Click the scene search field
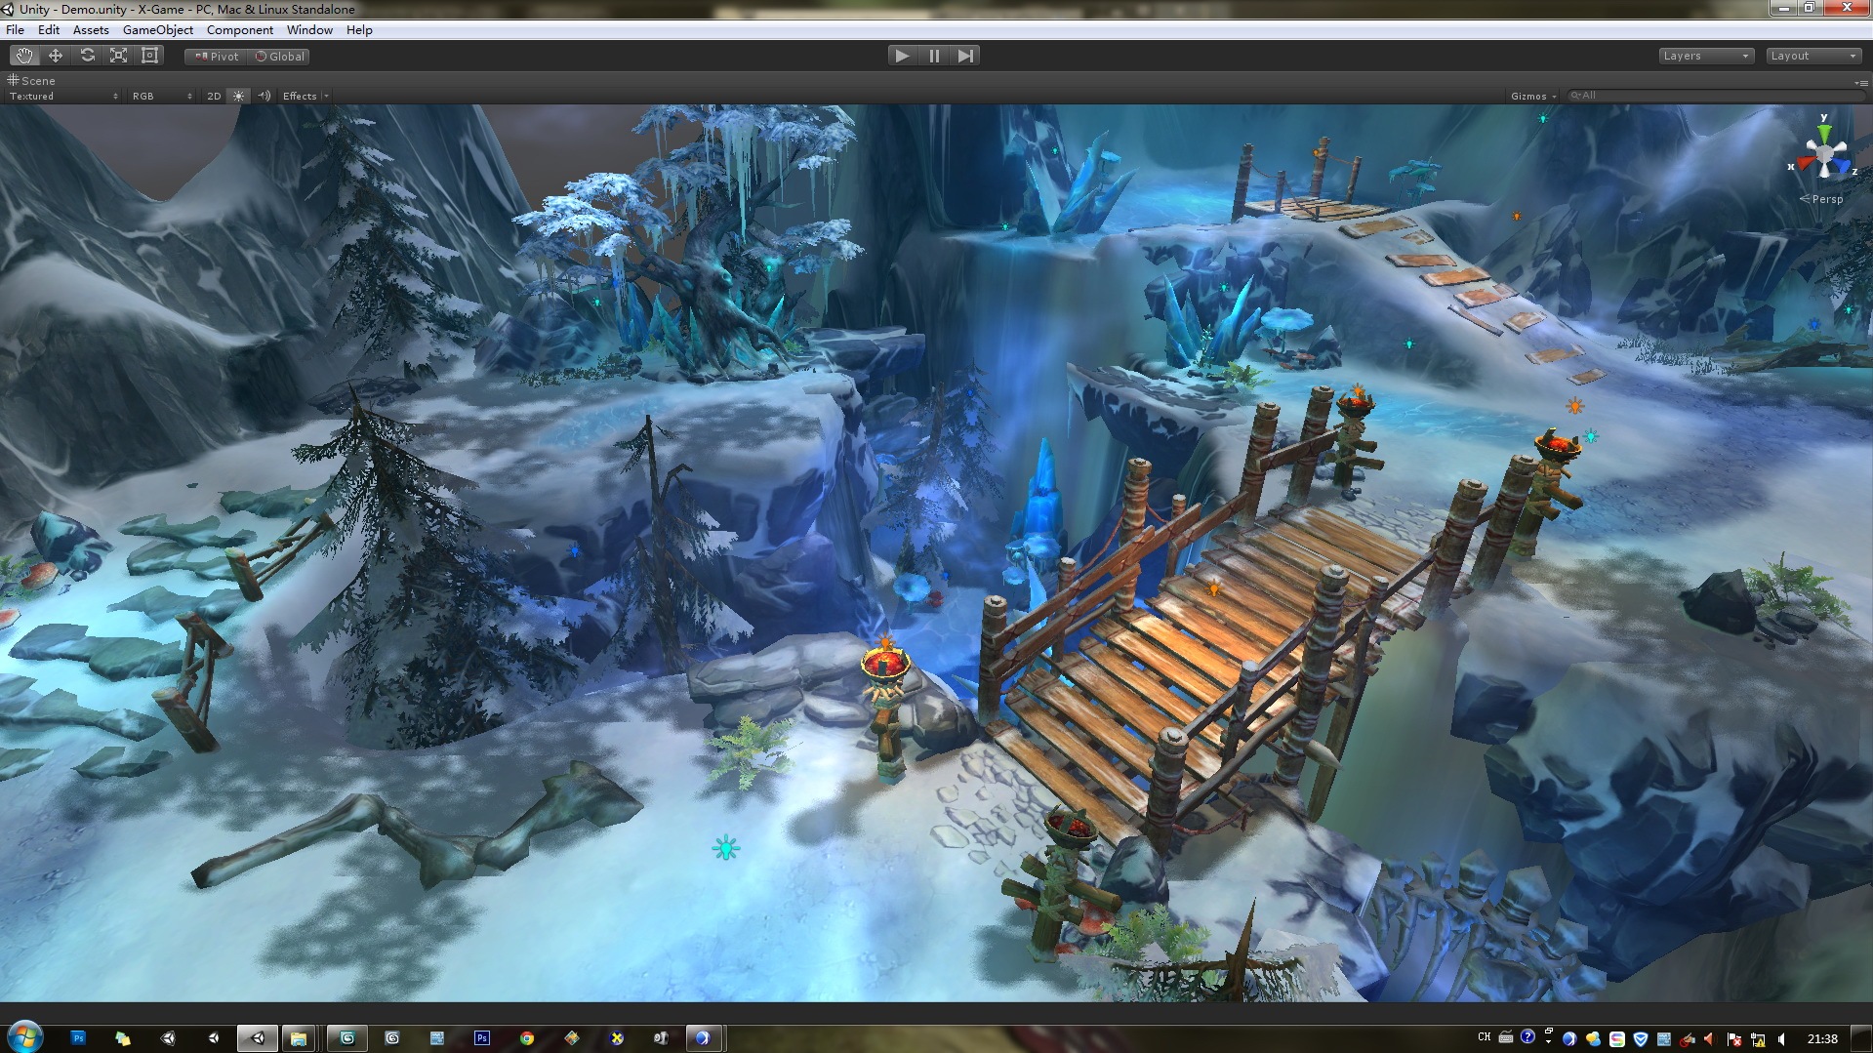 [1712, 96]
